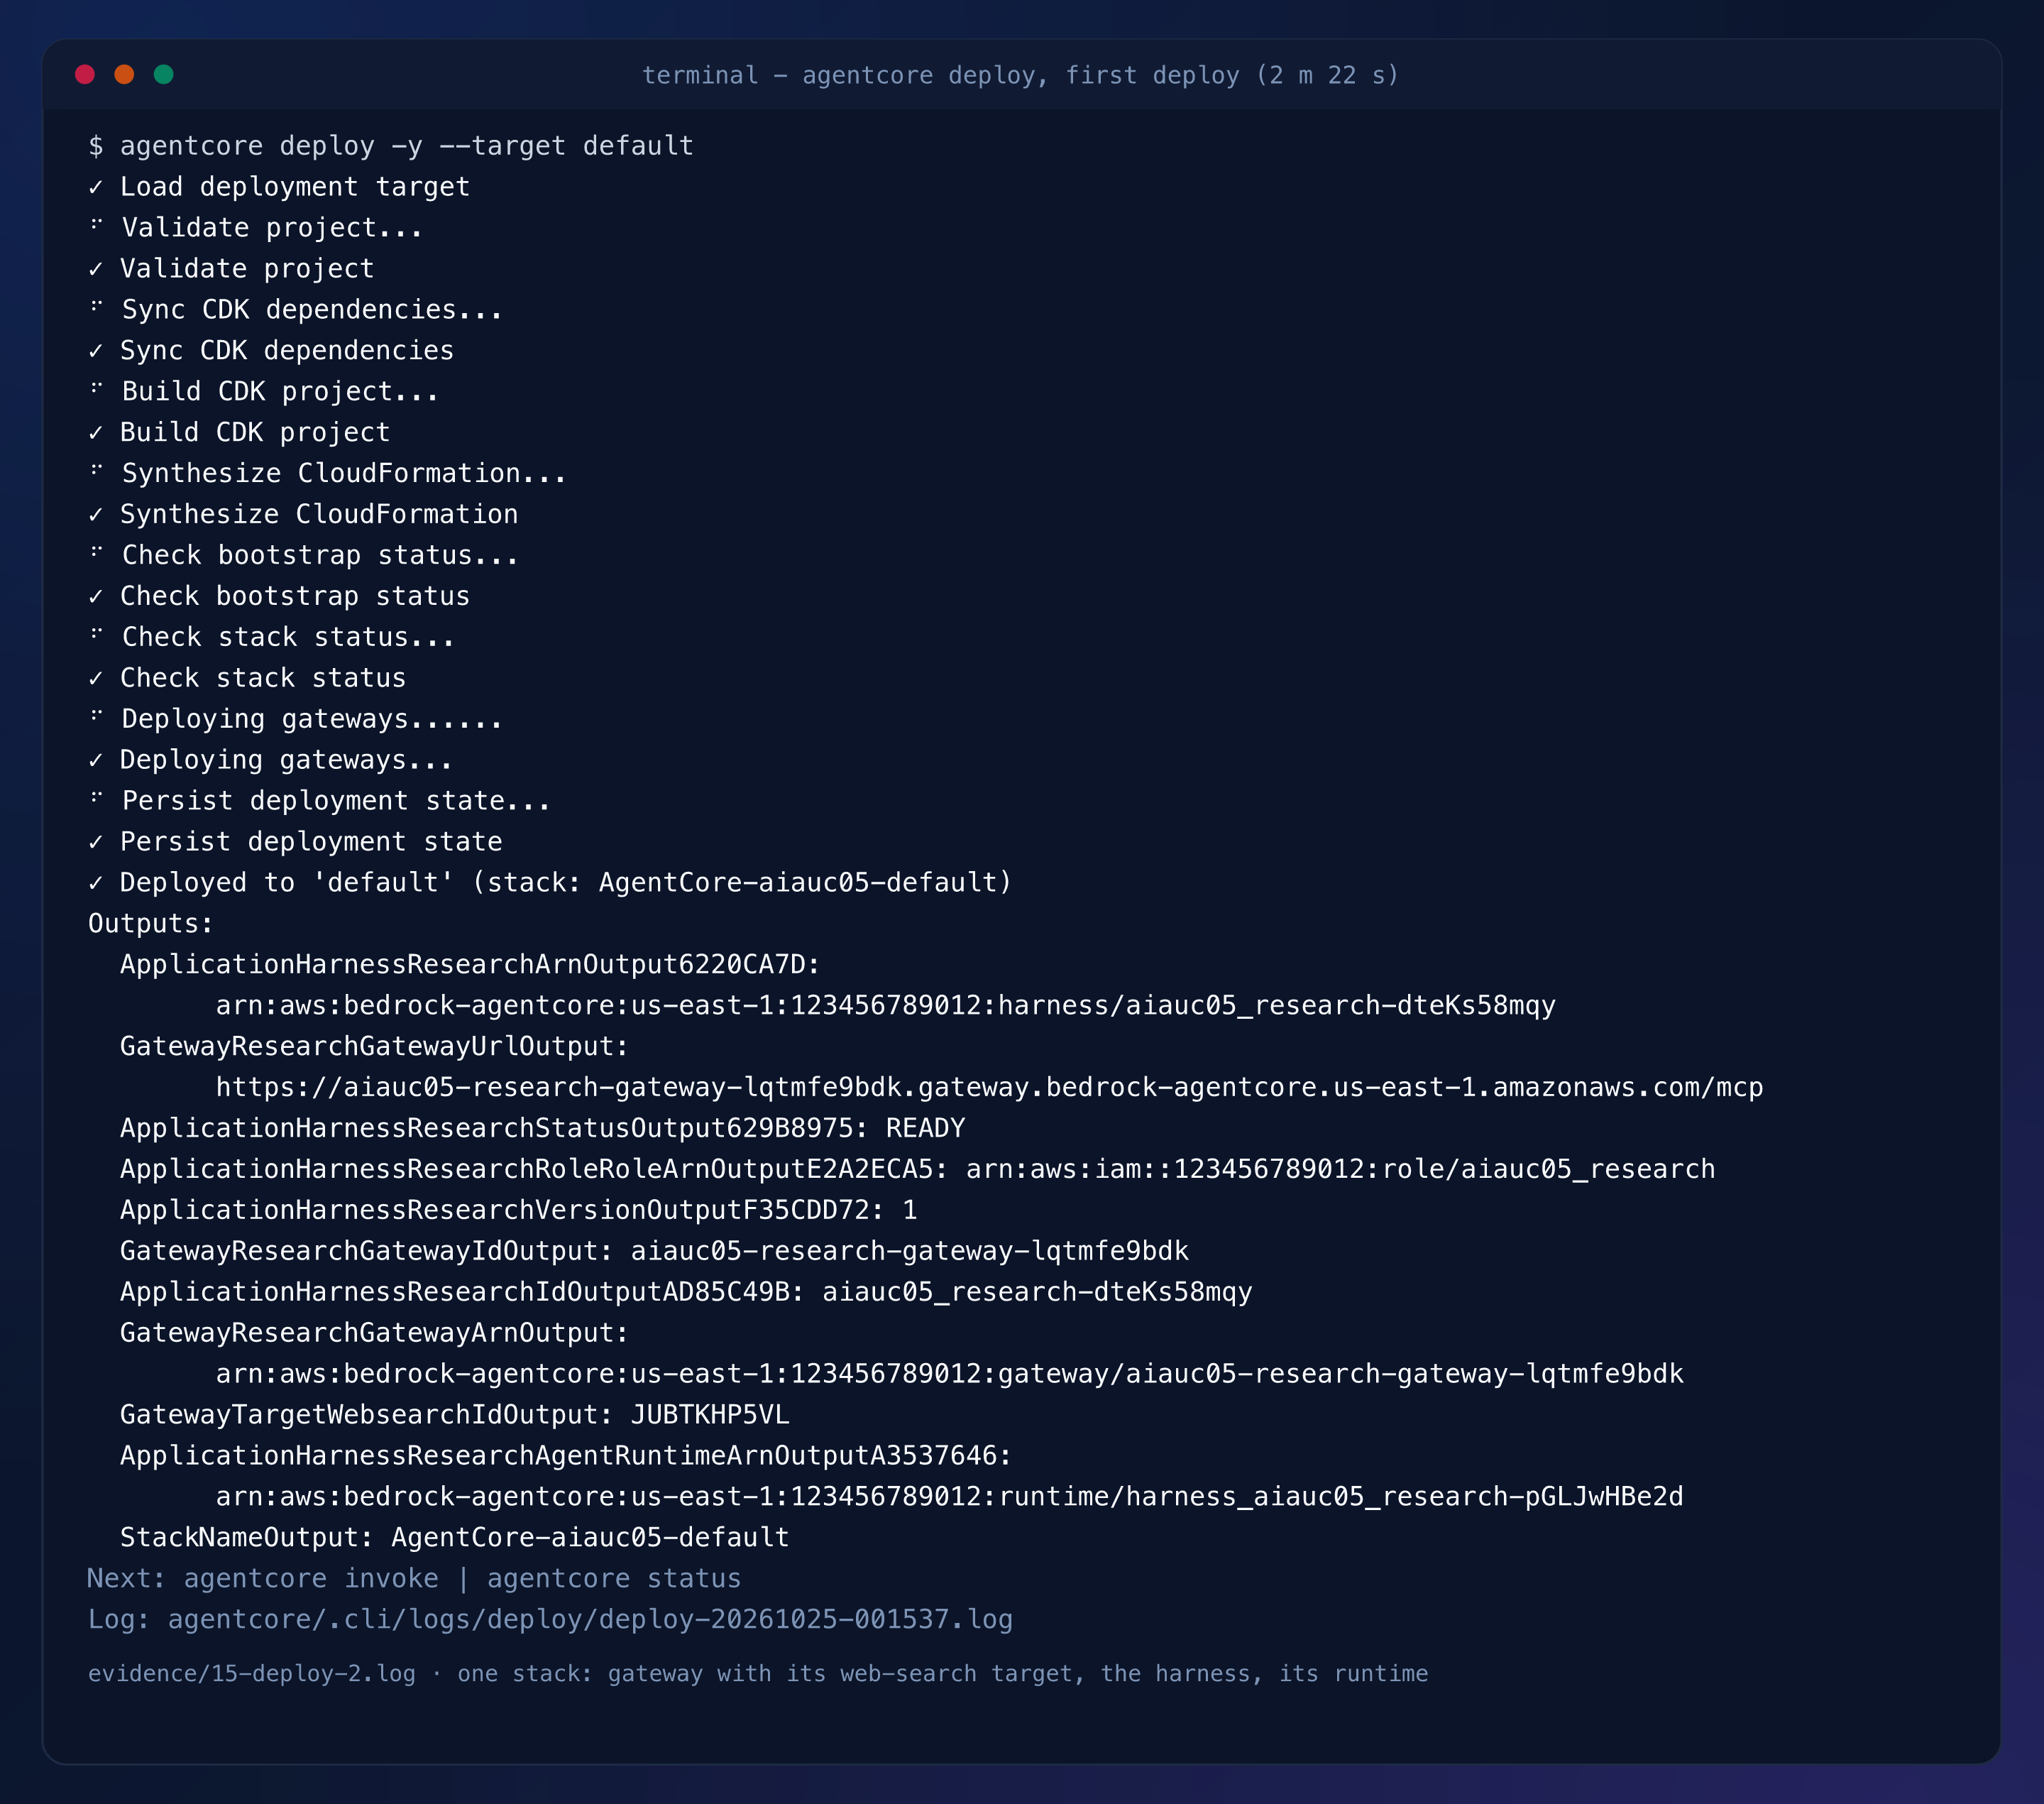Click harness ID value after 'IdOutputAD85C49B:'
2044x1804 pixels.
point(1037,1293)
